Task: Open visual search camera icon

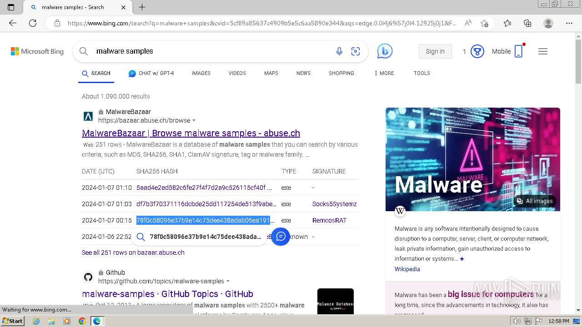Action: click(x=356, y=51)
